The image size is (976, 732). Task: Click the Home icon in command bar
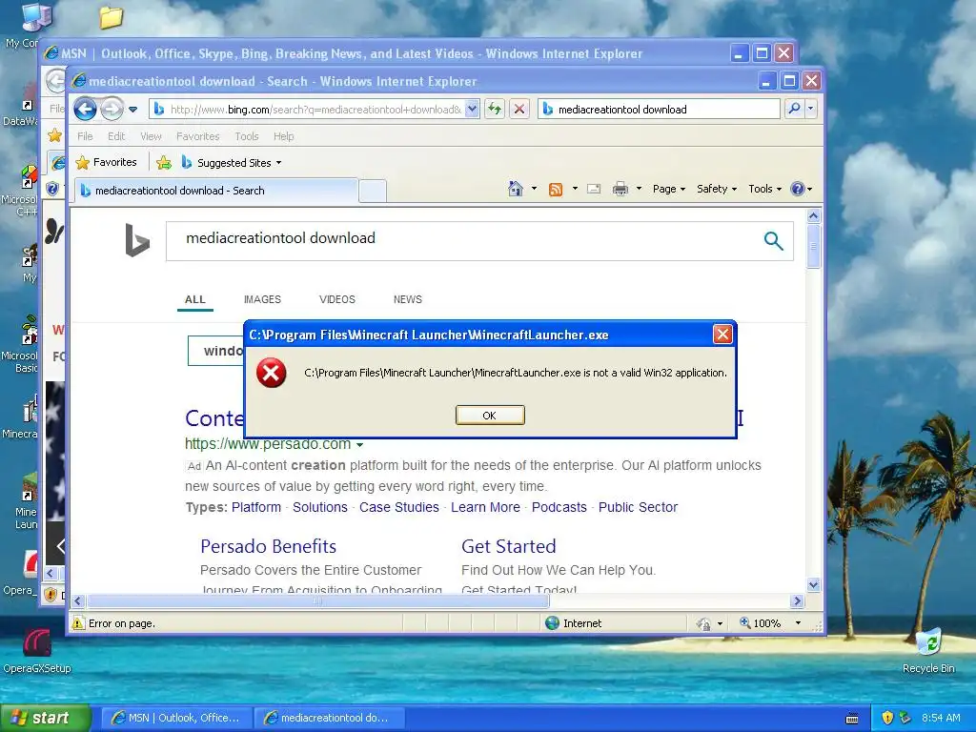point(516,189)
